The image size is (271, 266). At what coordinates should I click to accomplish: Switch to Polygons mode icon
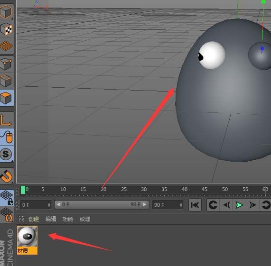[6, 98]
